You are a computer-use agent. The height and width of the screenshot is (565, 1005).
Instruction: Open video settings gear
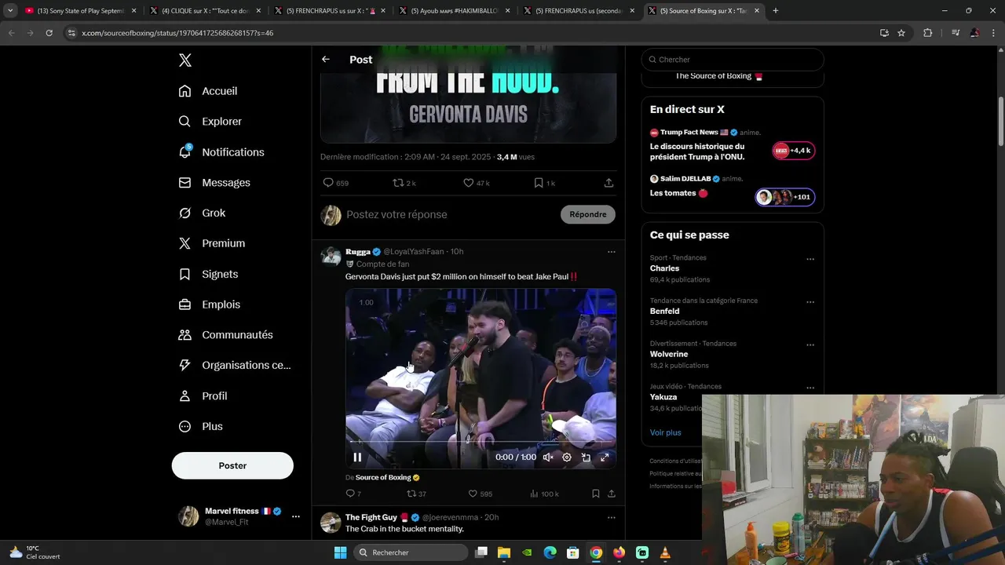point(567,457)
